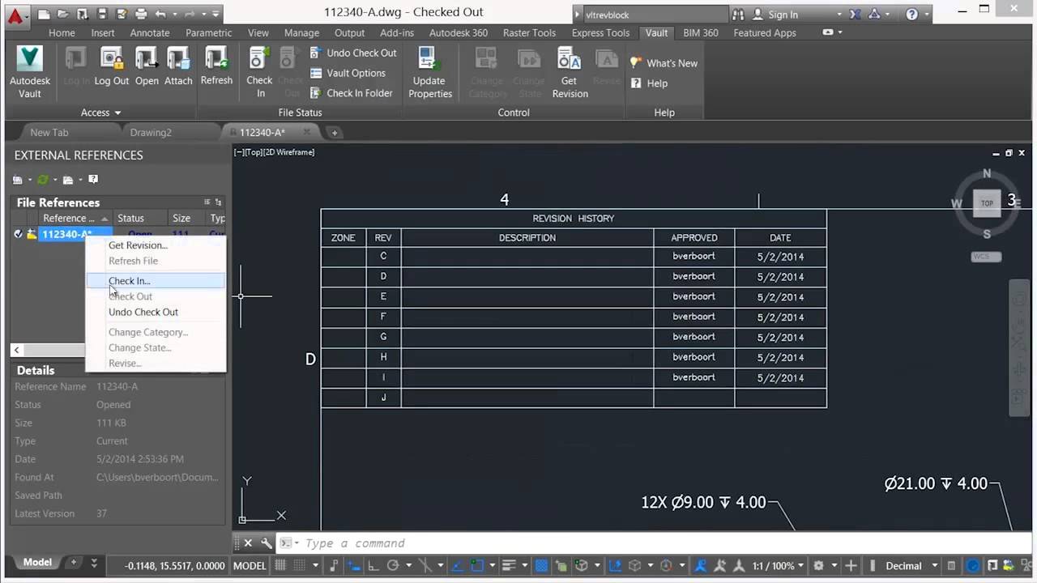Switch to the Drawing2 file tab
Screen dimensions: 1037x583
pos(151,132)
